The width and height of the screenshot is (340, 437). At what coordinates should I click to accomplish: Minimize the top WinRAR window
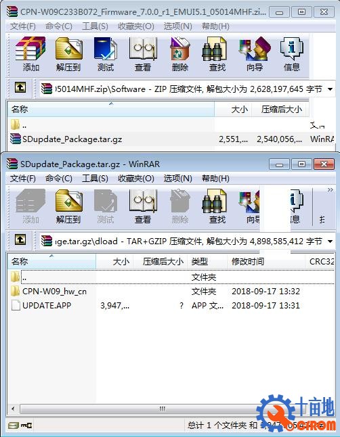(279, 12)
